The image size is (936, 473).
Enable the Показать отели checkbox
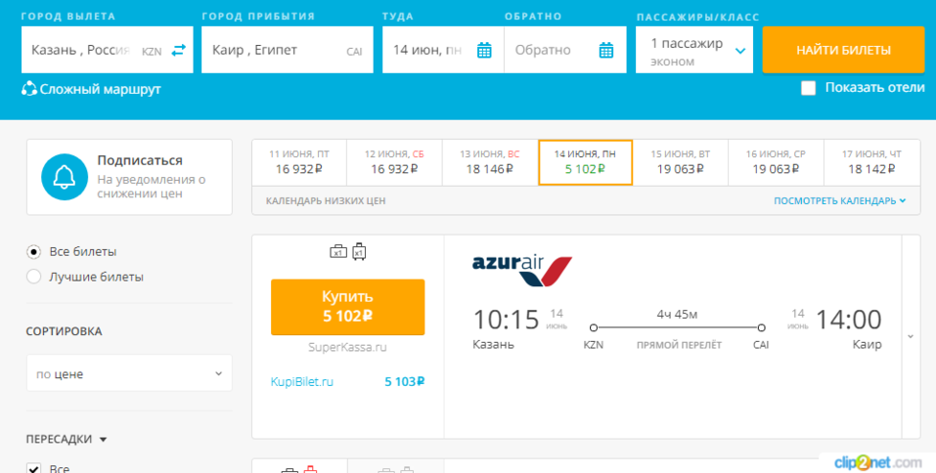[x=808, y=88]
